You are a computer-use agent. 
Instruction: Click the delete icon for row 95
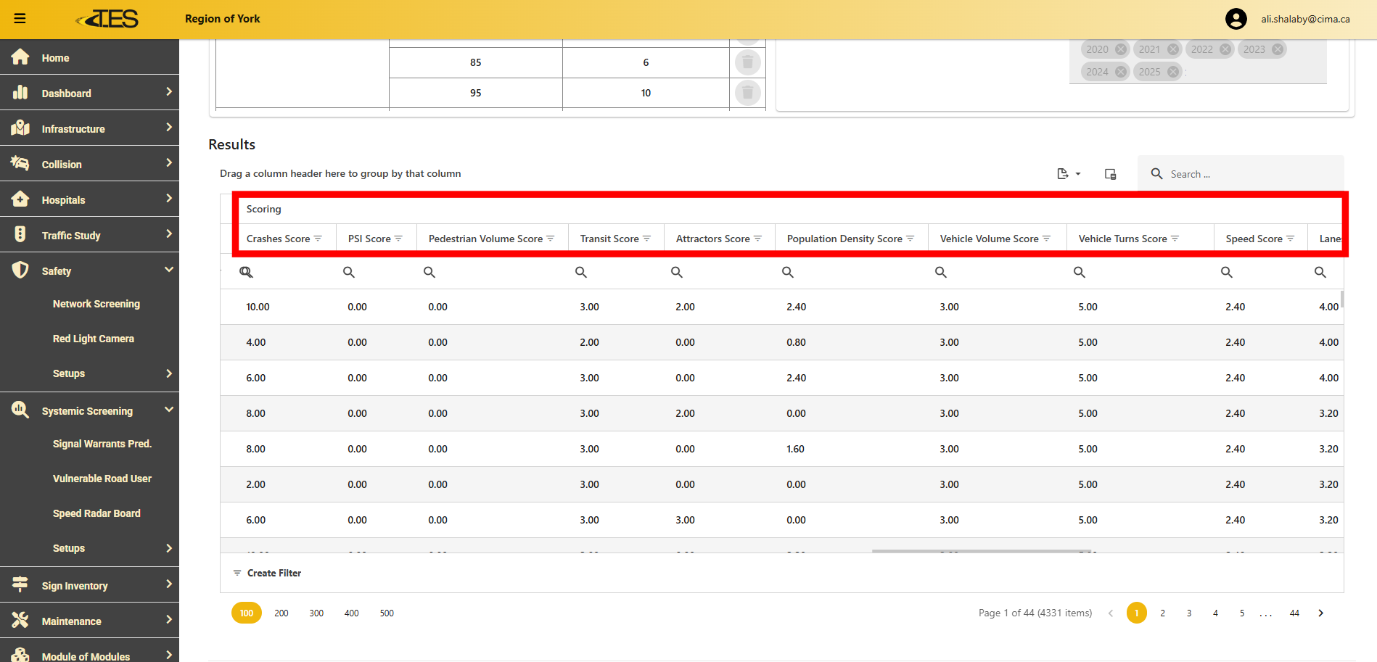(x=747, y=93)
